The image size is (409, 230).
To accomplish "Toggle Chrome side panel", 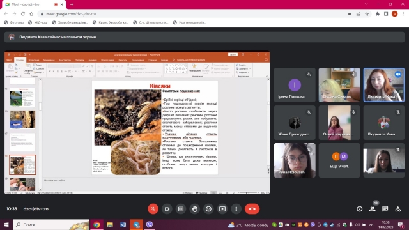I will tap(386, 14).
